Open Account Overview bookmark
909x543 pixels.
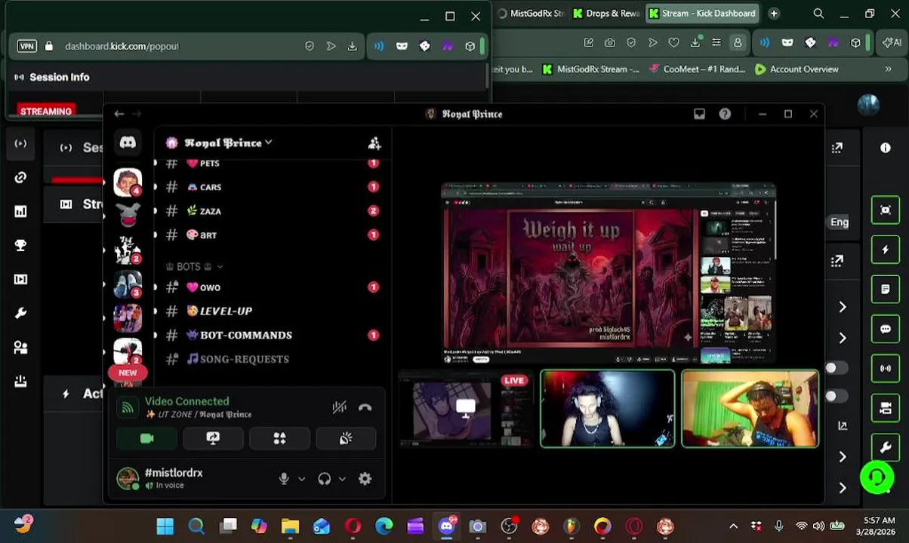797,69
